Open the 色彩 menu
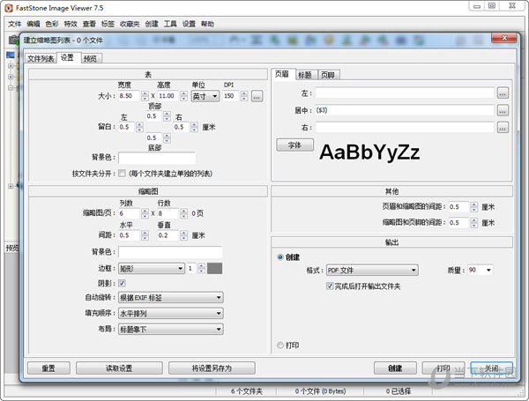 (x=52, y=24)
